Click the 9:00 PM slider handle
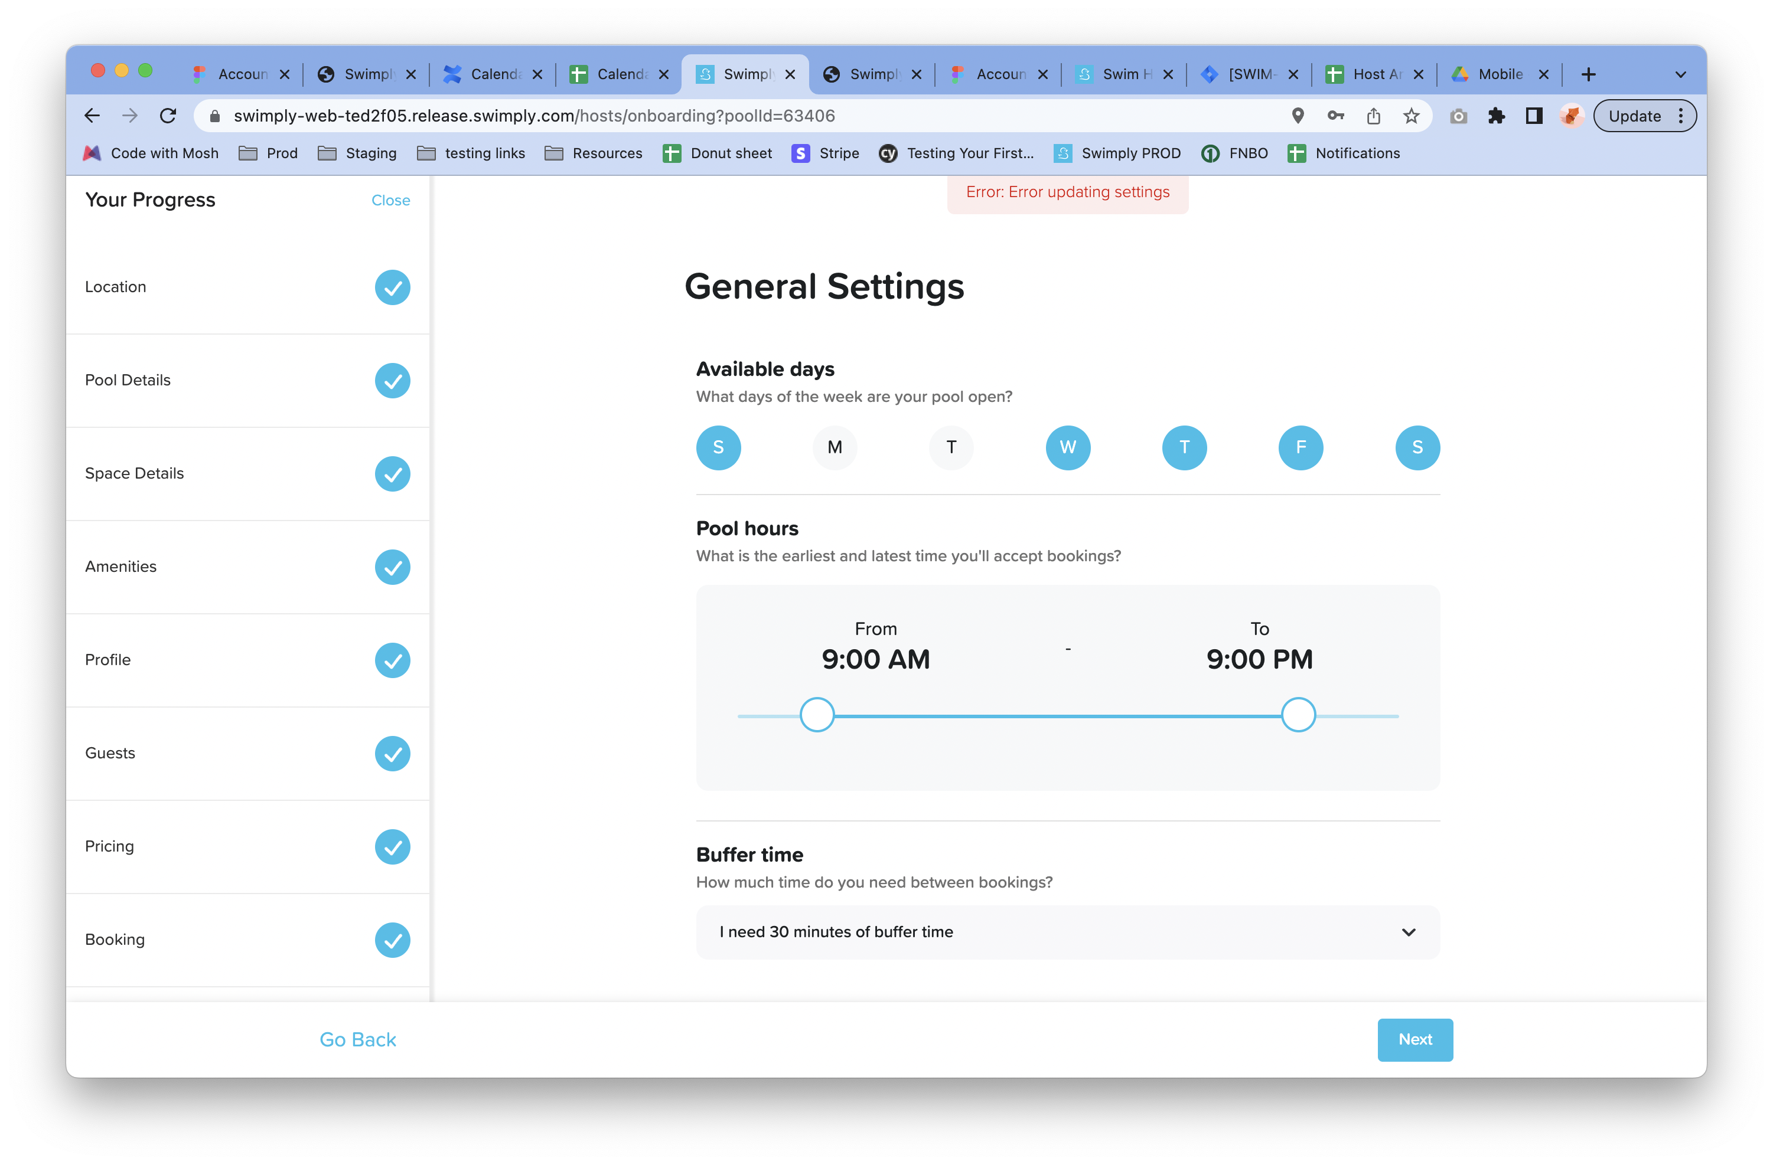Screen dimensions: 1773x1165 tap(1298, 715)
